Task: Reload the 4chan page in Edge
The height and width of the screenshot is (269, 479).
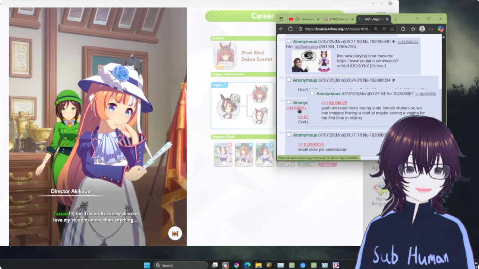Action: (x=290, y=29)
